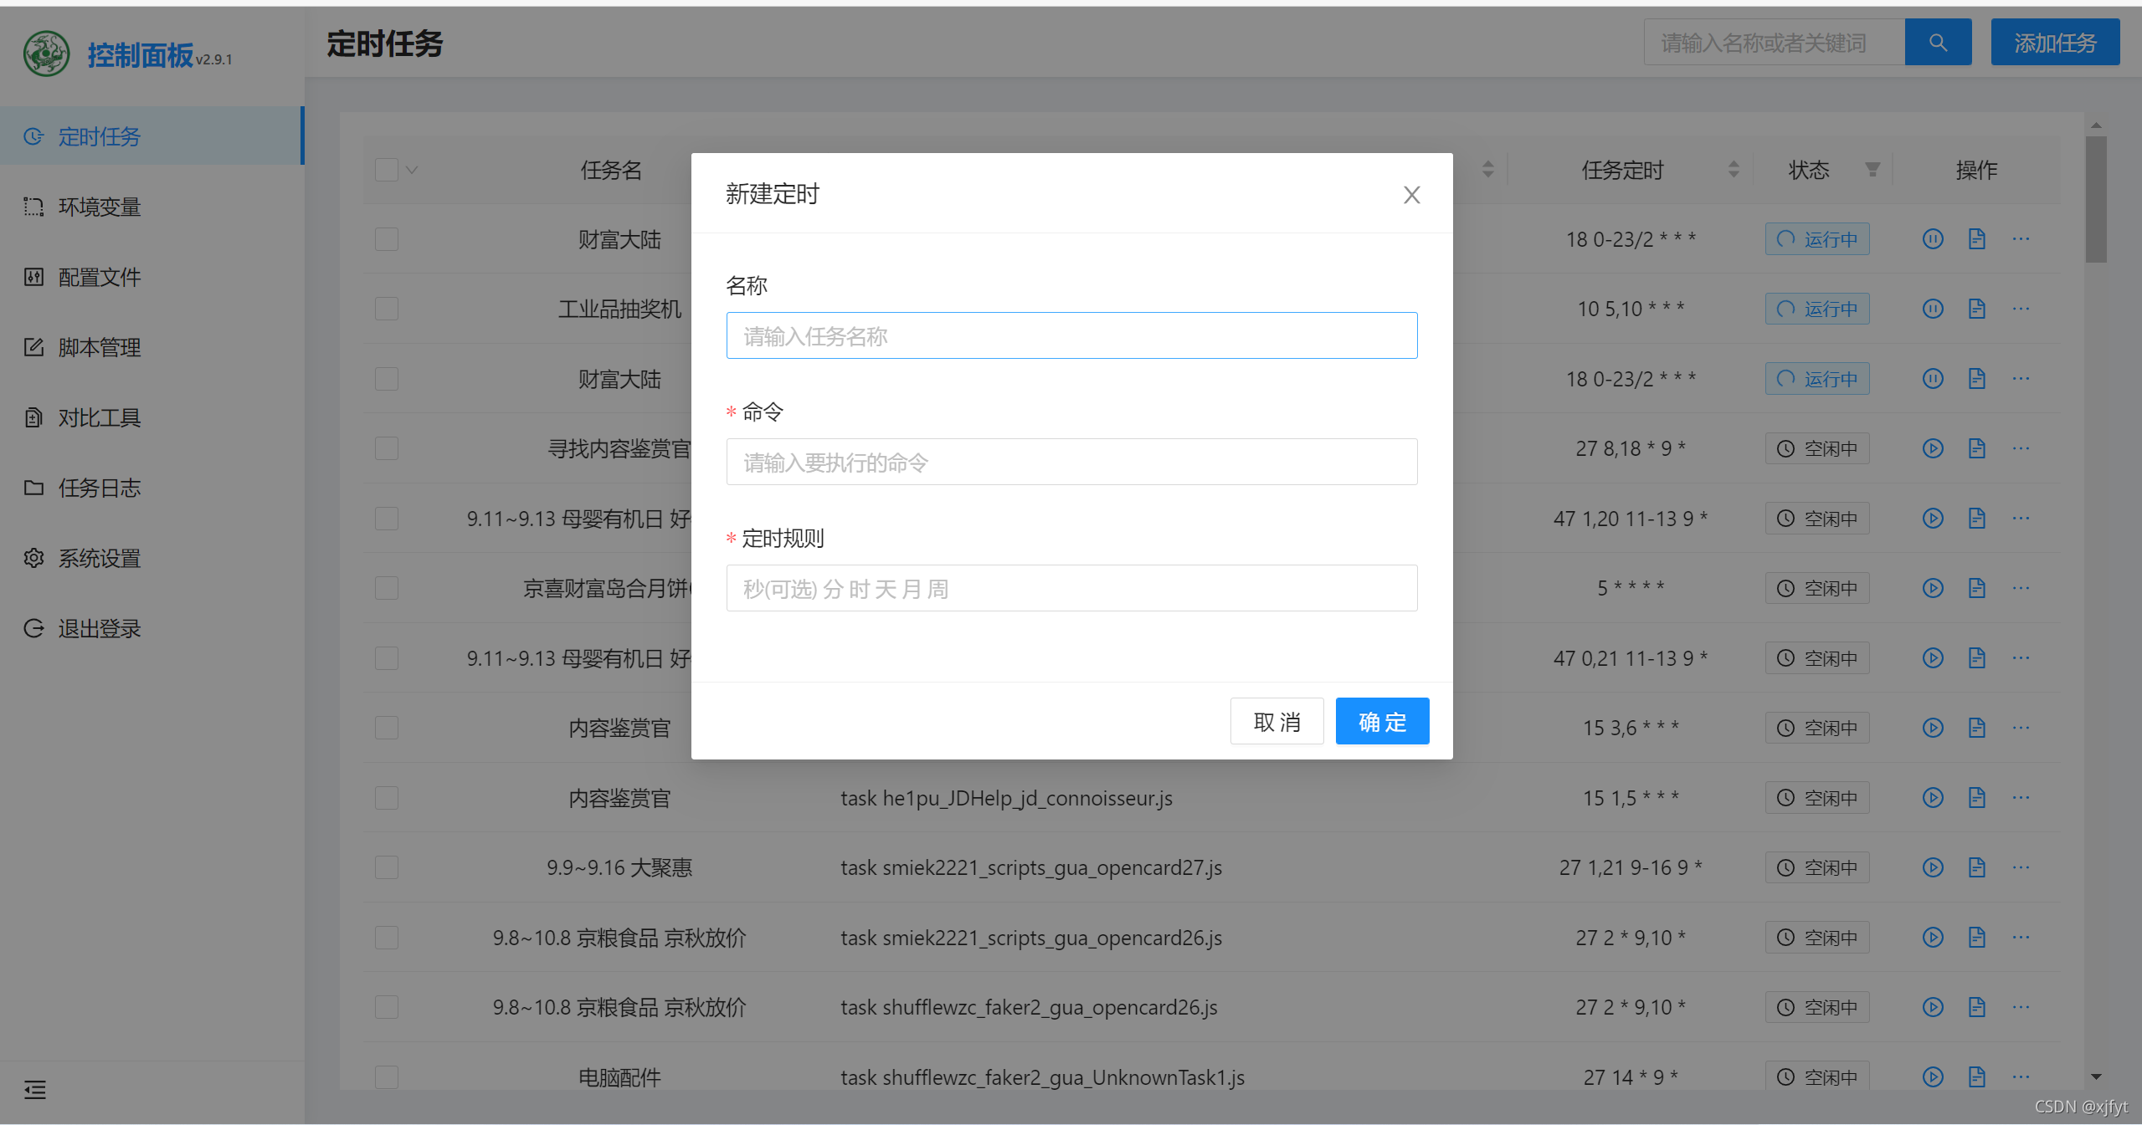This screenshot has height=1125, width=2142.
Task: Close the 新建定时 dialog with X
Action: [x=1411, y=195]
